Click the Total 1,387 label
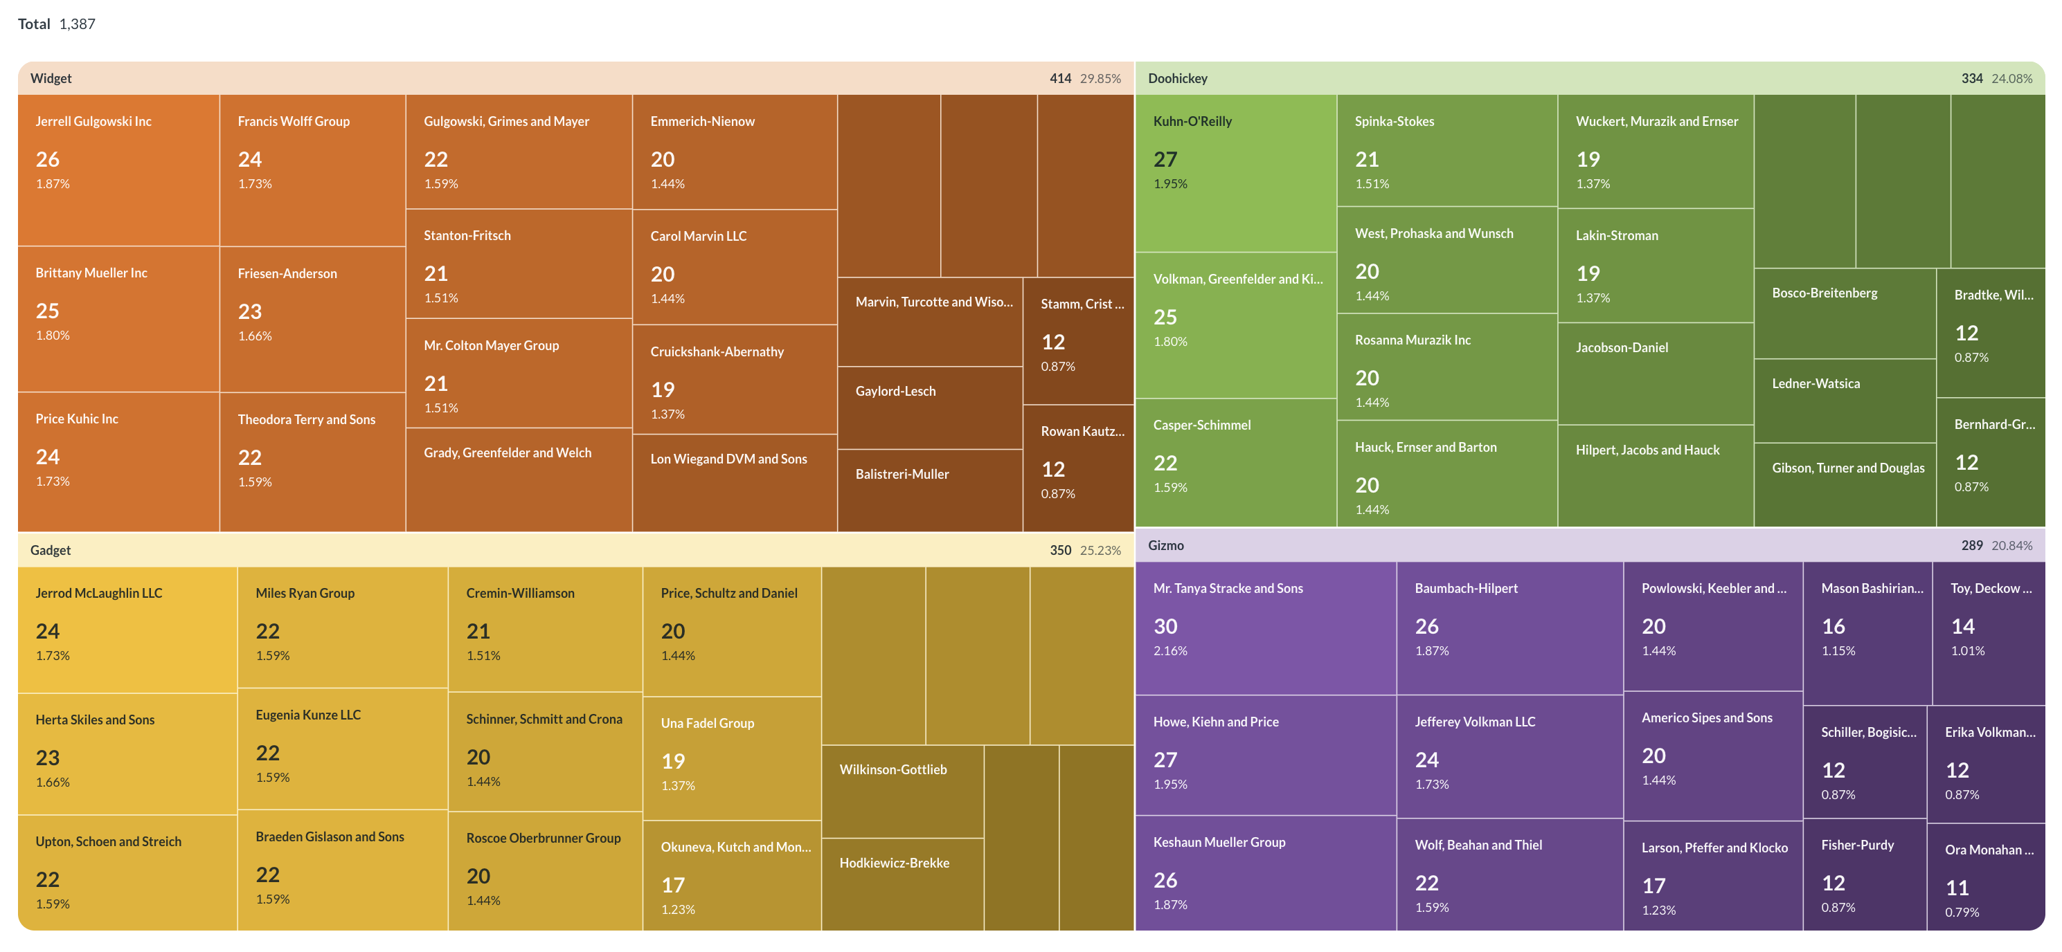Image resolution: width=2062 pixels, height=952 pixels. (56, 24)
